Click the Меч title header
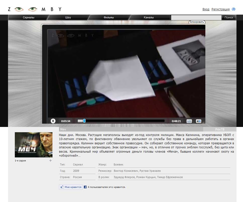 click(63, 129)
